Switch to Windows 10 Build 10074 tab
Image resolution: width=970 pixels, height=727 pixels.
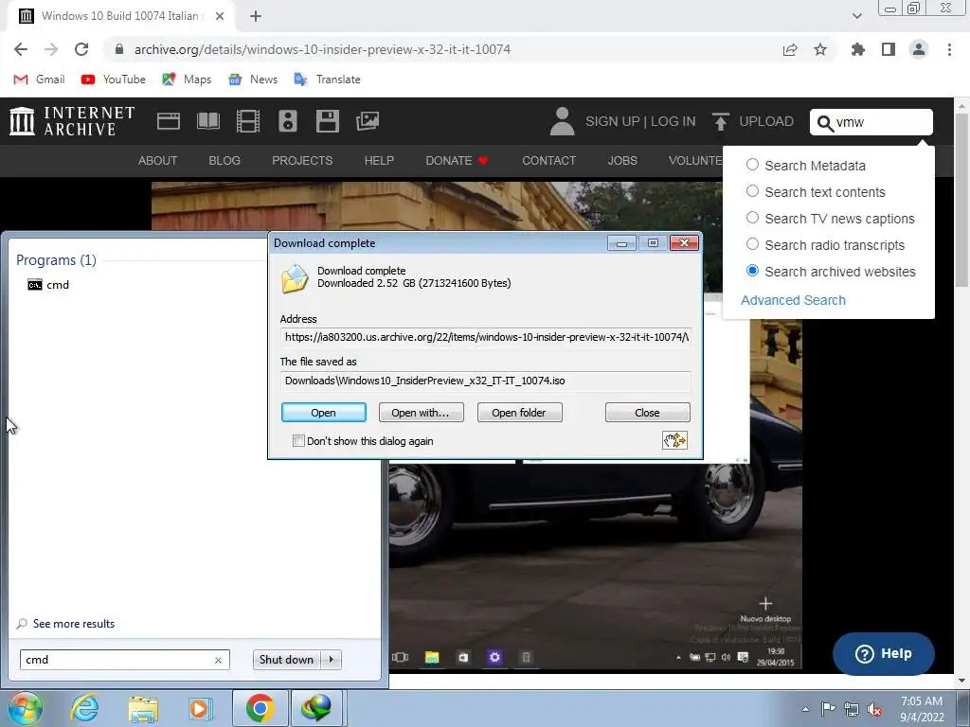(120, 16)
